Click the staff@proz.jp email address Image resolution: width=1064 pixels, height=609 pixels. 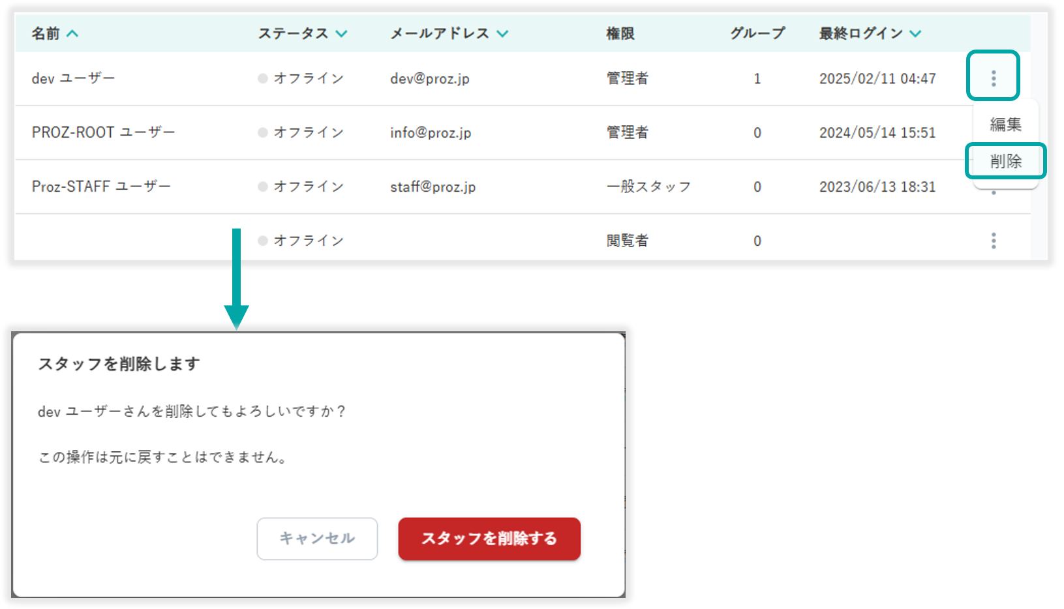(x=433, y=187)
